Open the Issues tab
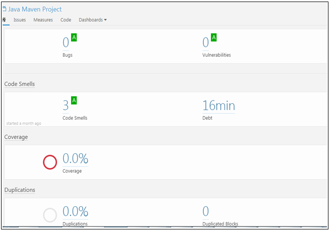 click(20, 20)
